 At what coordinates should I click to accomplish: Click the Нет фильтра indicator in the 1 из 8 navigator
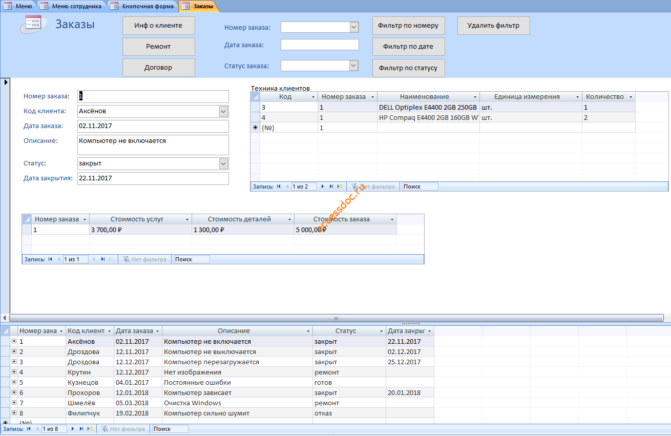click(x=123, y=428)
